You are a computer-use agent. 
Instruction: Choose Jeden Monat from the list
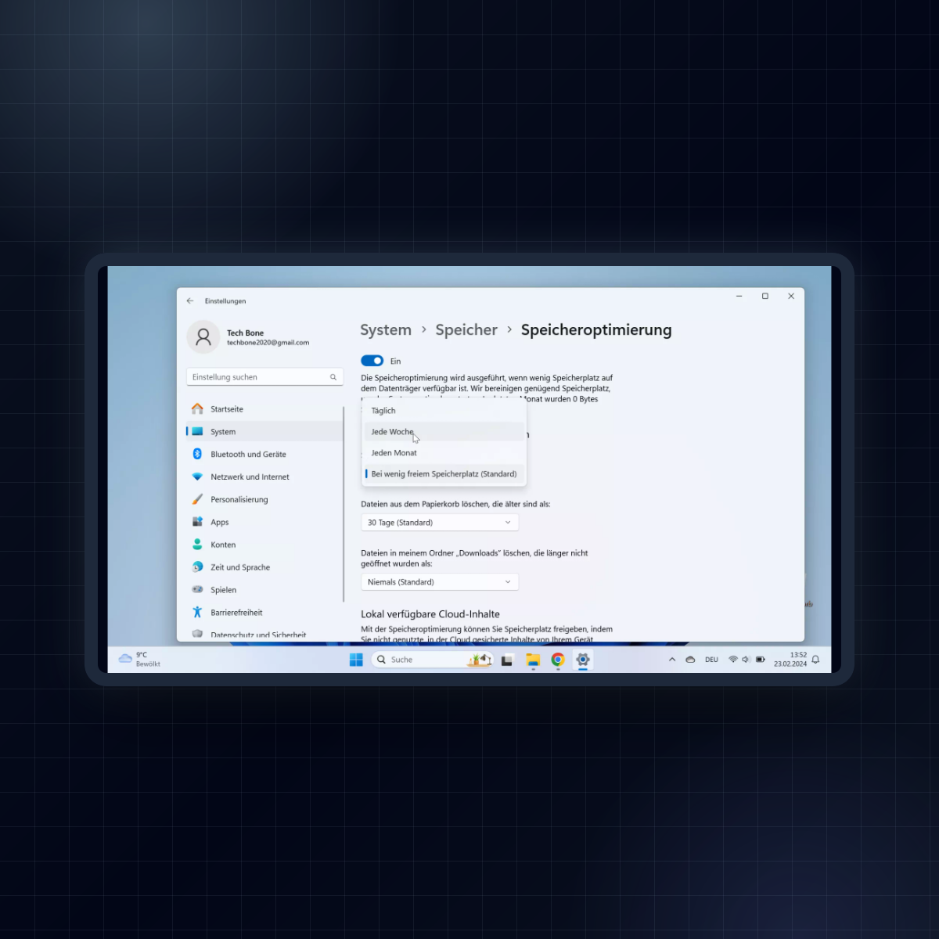pos(444,453)
